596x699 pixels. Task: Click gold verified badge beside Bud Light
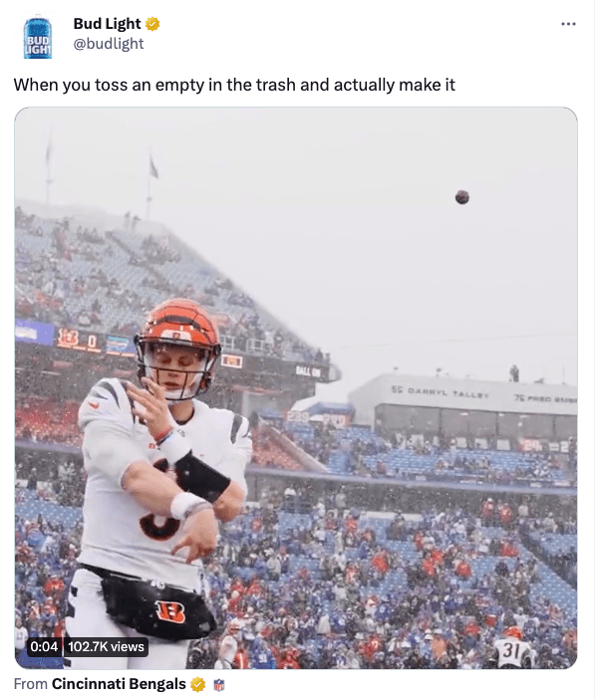coord(153,24)
